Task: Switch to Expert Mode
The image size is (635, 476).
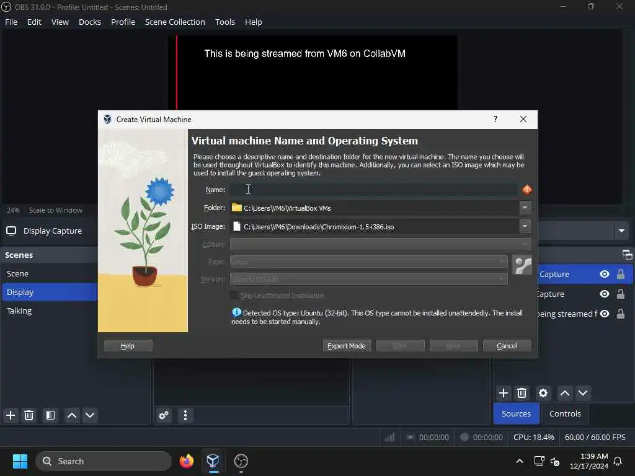Action: click(x=347, y=346)
